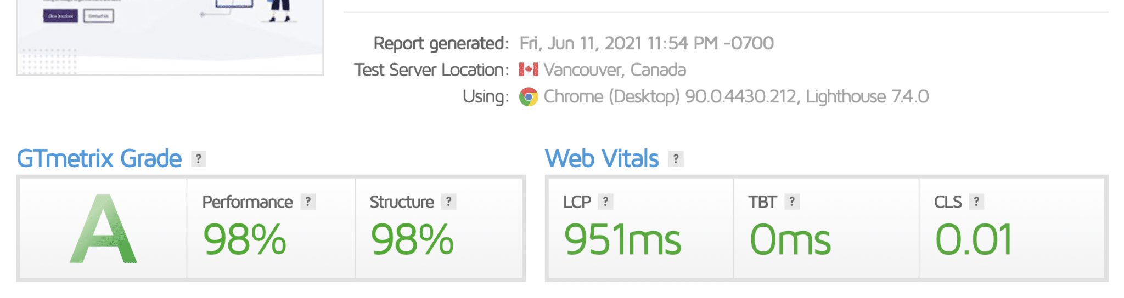Show the LCP help tooltip

(x=605, y=202)
